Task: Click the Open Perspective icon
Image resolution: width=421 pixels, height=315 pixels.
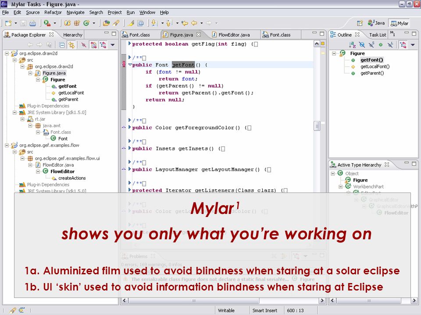Action: click(x=360, y=23)
